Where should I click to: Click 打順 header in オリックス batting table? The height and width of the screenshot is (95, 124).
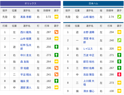pos(5,26)
